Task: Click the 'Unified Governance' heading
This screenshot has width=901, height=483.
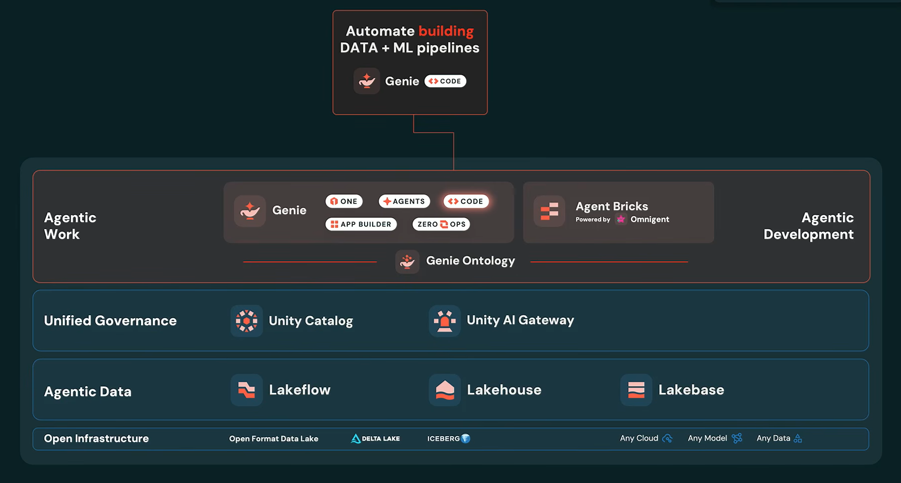Action: [110, 321]
